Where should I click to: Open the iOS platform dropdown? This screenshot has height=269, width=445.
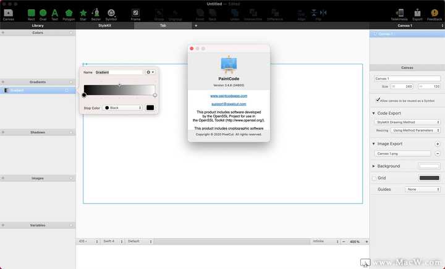88,241
